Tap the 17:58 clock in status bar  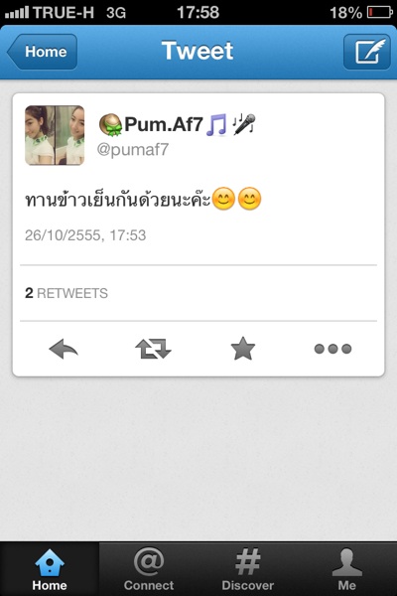click(x=198, y=12)
